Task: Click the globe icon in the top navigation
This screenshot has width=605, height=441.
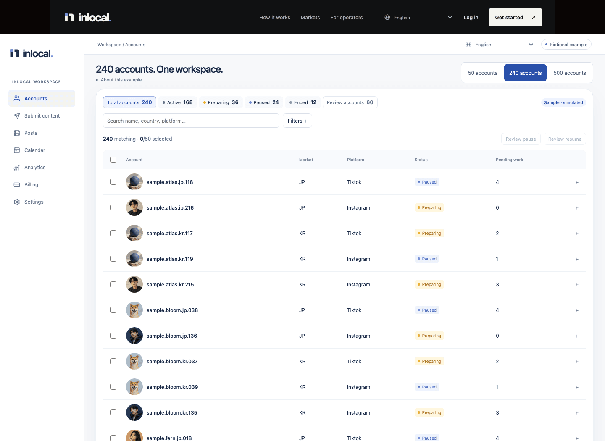Action: pyautogui.click(x=387, y=17)
